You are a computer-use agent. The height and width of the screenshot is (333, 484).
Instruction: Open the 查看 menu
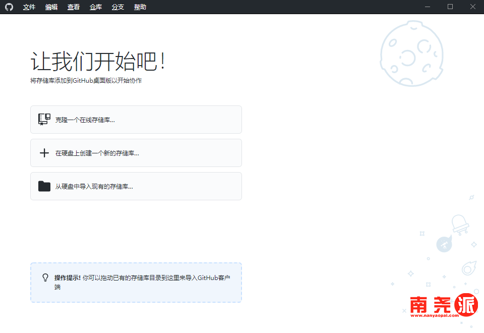tap(74, 7)
